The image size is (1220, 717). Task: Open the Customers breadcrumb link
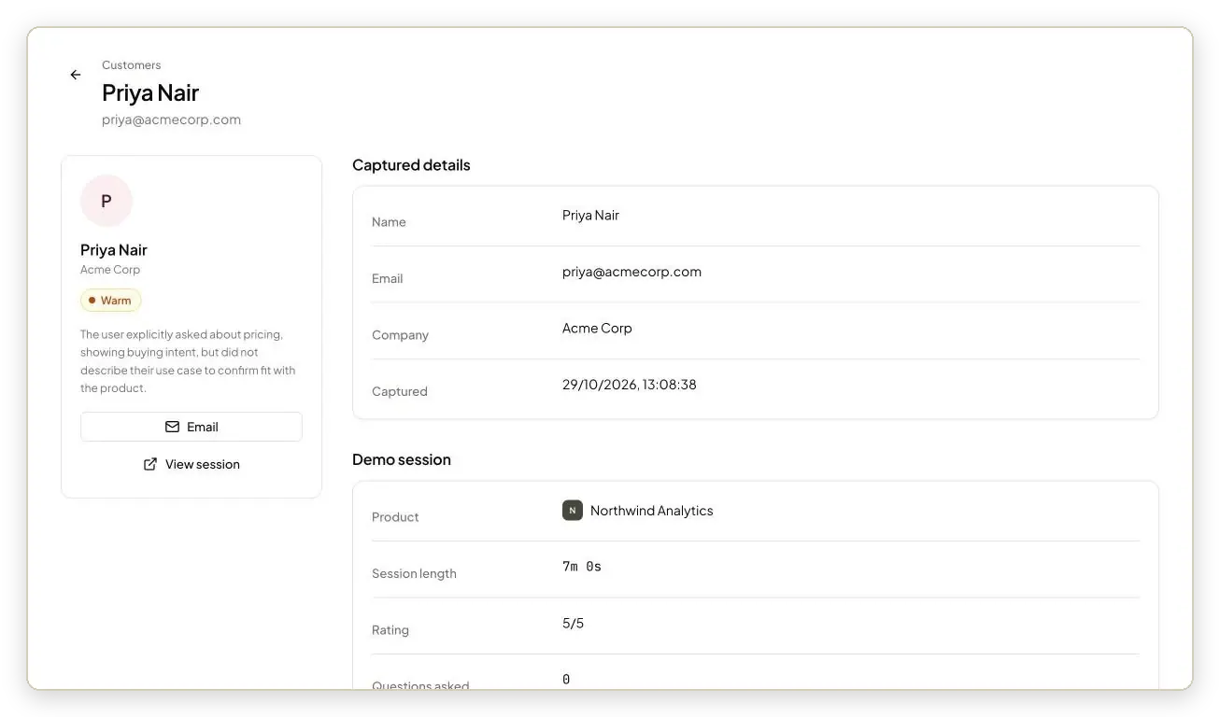pyautogui.click(x=131, y=65)
